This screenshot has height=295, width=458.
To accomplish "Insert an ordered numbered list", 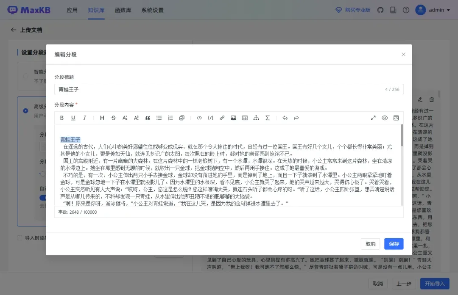I will [170, 118].
